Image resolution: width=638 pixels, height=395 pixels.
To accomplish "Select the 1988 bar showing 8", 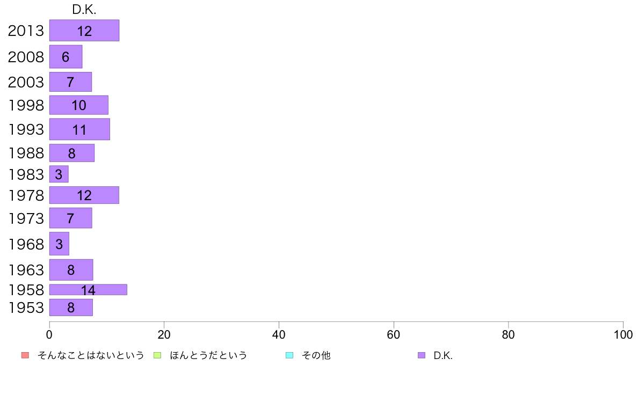I will click(72, 153).
